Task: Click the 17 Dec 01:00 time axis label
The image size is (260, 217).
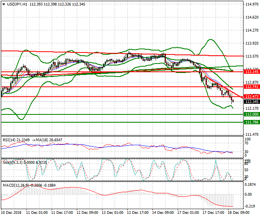Action: (188, 213)
